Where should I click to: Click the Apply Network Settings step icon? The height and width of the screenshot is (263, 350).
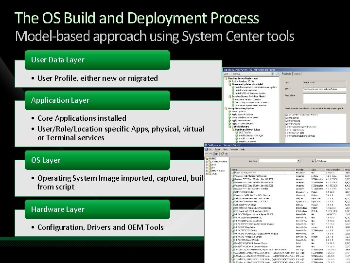tap(229, 114)
